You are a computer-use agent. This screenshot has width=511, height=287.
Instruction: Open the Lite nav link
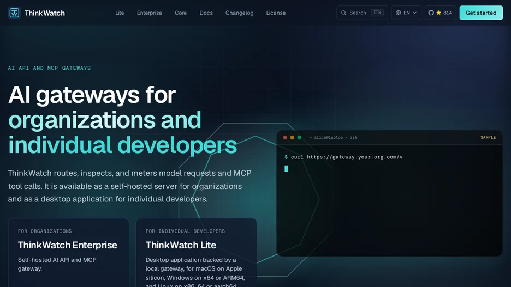point(120,13)
